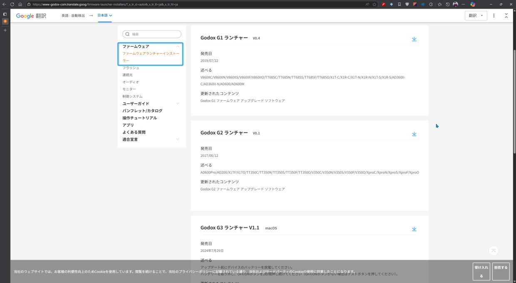The height and width of the screenshot is (283, 516).
Task: Open browser settings and more menu
Action: coord(463,4)
